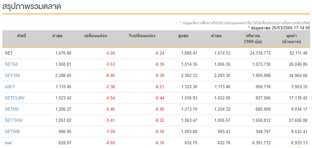Click the ดัชนี column header
Viewport: 312px width, 148px height.
click(x=22, y=36)
